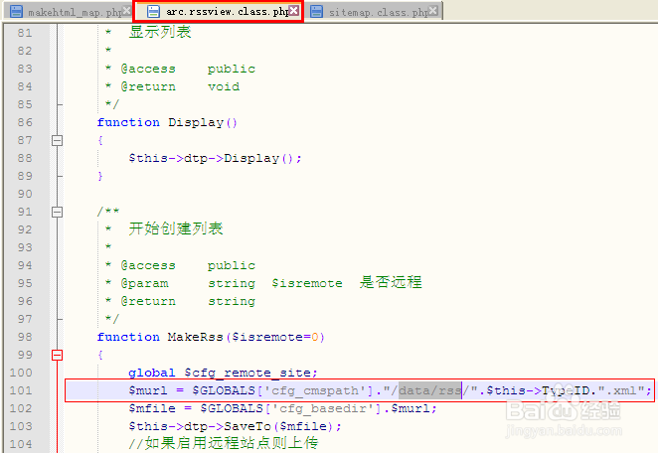Click '@return void' comment line
This screenshot has width=658, height=453.
180,86
